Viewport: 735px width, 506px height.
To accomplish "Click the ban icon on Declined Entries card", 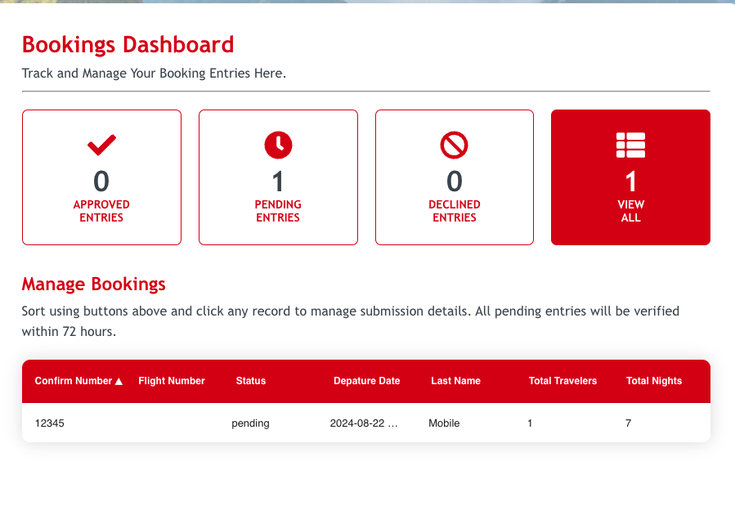I will point(455,145).
